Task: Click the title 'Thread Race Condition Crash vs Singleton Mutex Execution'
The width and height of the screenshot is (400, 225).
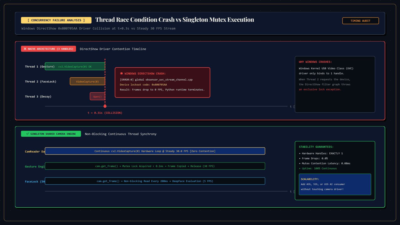Action: [174, 20]
